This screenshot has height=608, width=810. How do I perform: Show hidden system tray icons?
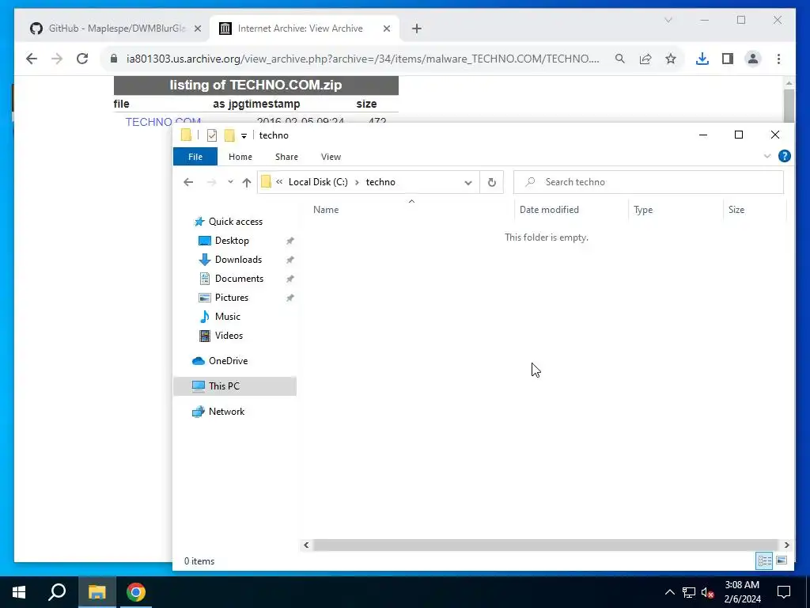669,592
